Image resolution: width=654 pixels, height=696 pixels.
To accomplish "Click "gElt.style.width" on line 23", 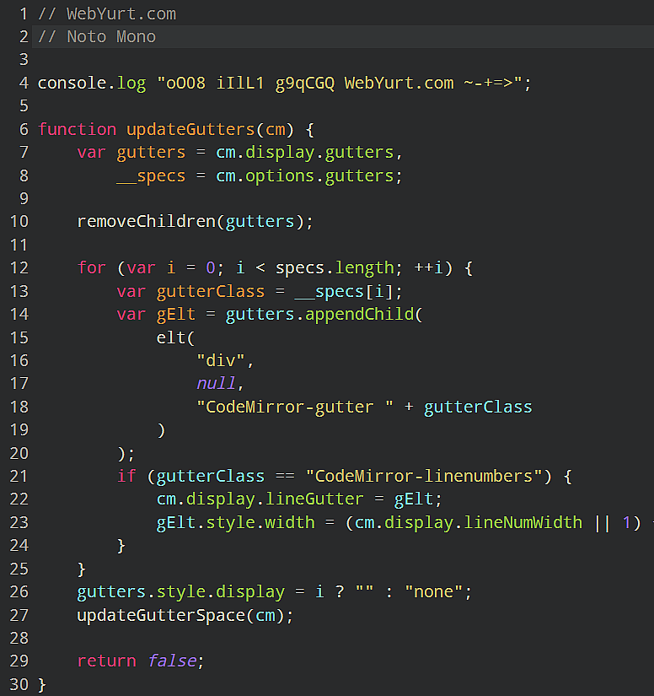I will point(235,522).
